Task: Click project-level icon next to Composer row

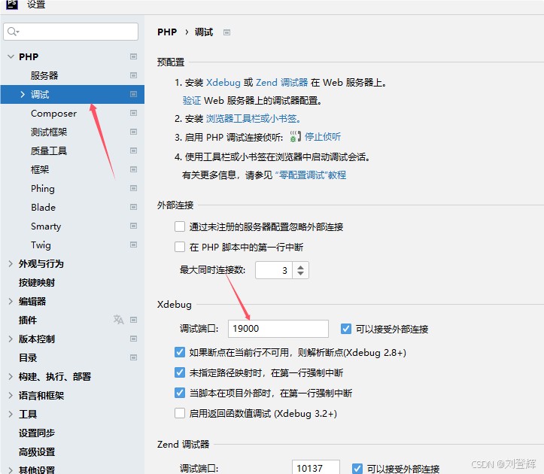Action: pyautogui.click(x=133, y=113)
